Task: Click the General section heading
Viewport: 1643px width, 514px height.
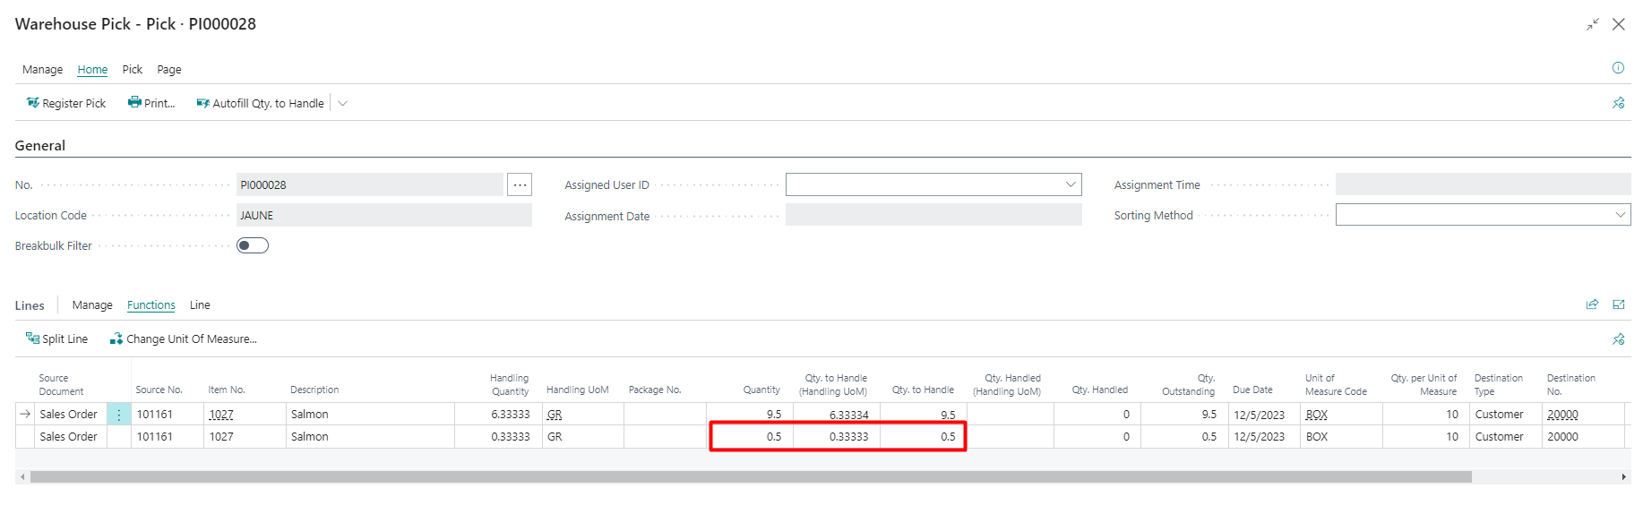Action: (40, 145)
